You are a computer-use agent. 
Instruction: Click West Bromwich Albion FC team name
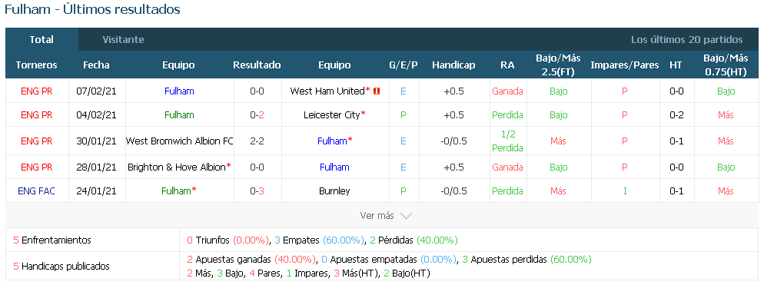[x=179, y=141]
